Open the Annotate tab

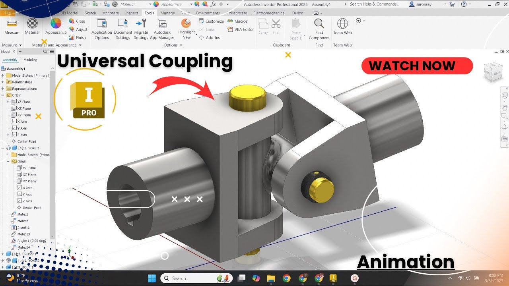click(x=111, y=13)
